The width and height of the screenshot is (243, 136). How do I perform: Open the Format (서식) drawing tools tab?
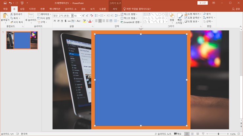115,9
